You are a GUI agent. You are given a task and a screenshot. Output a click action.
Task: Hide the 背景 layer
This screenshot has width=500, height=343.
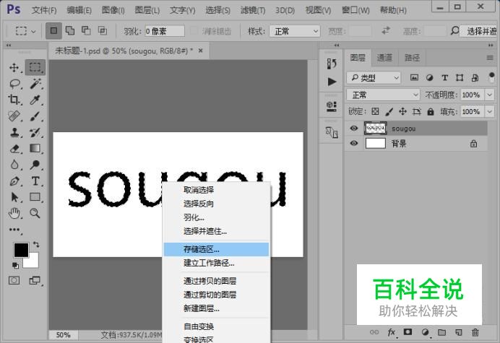tap(353, 143)
